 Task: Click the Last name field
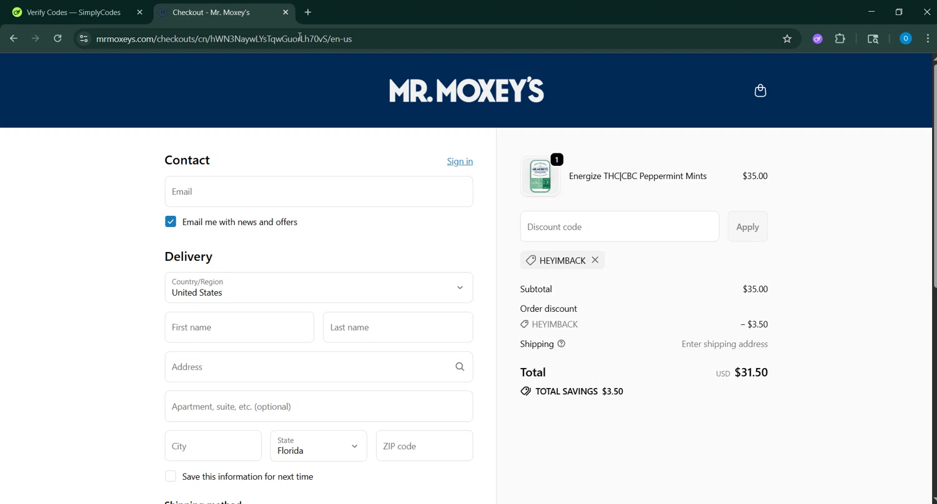pyautogui.click(x=398, y=327)
